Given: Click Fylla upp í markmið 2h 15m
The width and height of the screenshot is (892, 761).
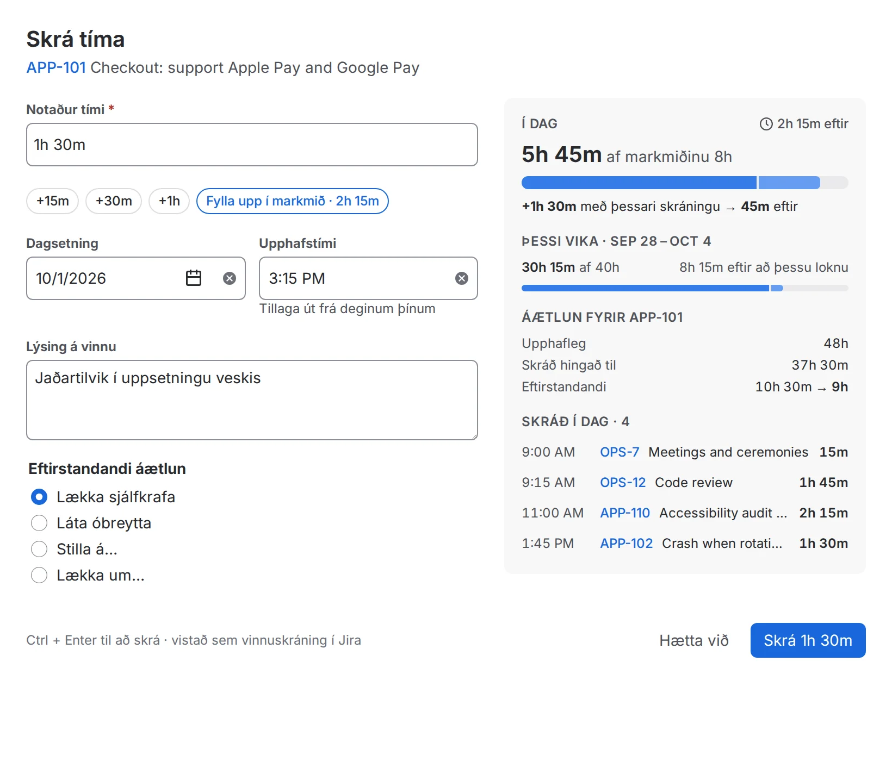Looking at the screenshot, I should (x=293, y=201).
